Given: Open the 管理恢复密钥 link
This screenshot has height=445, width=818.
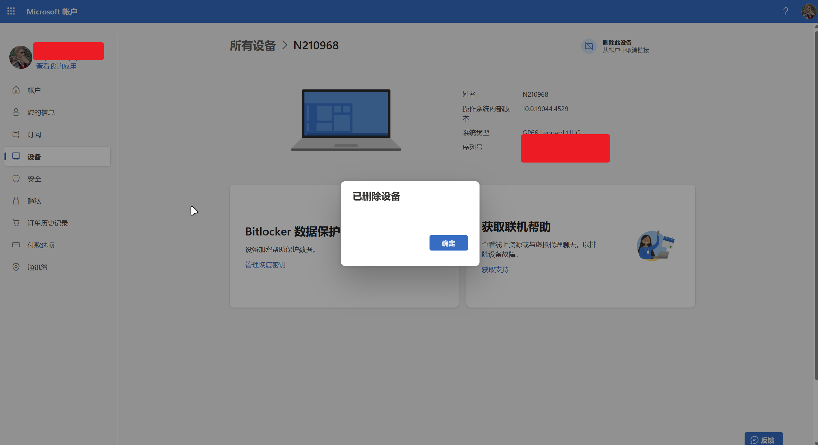Looking at the screenshot, I should (x=265, y=265).
